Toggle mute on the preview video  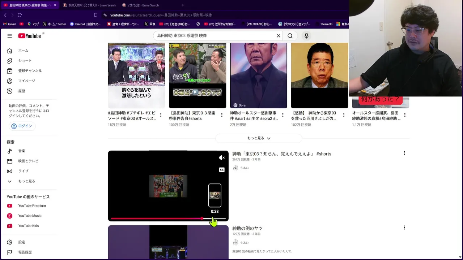[x=222, y=158]
